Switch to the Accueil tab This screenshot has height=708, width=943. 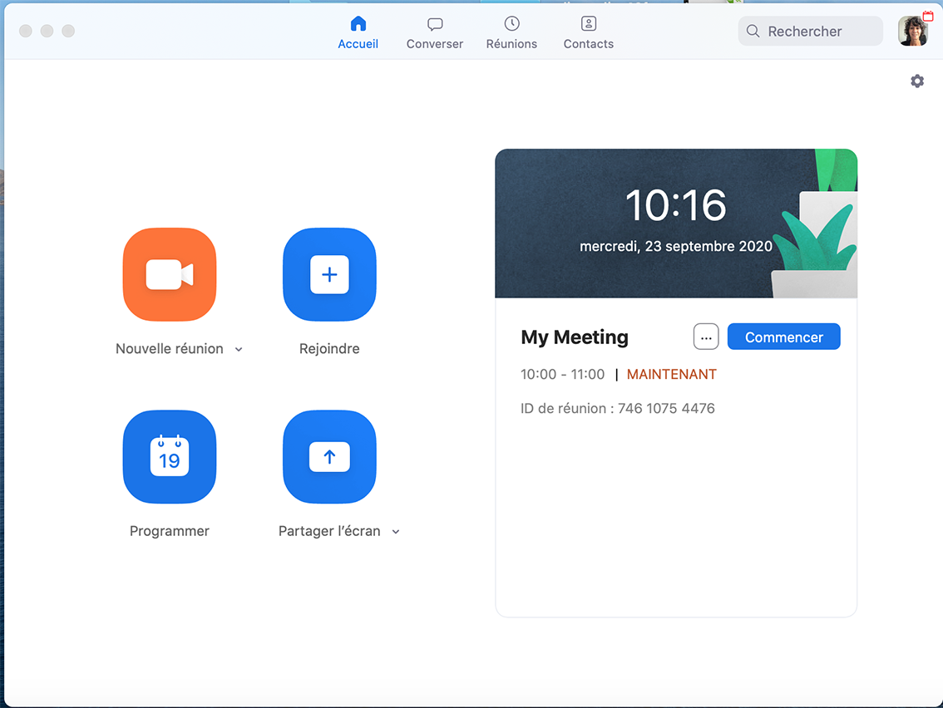358,33
